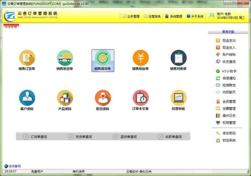Select the 销售退货单 return order icon

103,58
